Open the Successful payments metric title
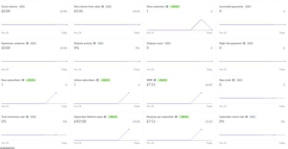This screenshot has height=149, width=288. click(x=231, y=7)
